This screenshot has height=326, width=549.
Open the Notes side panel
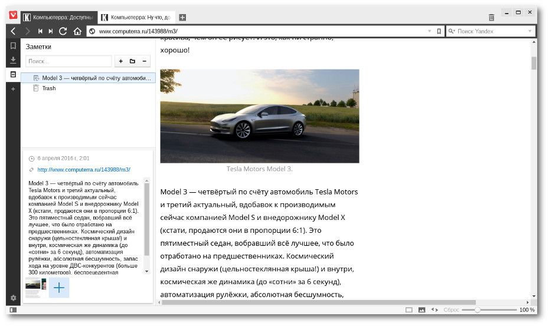point(13,74)
